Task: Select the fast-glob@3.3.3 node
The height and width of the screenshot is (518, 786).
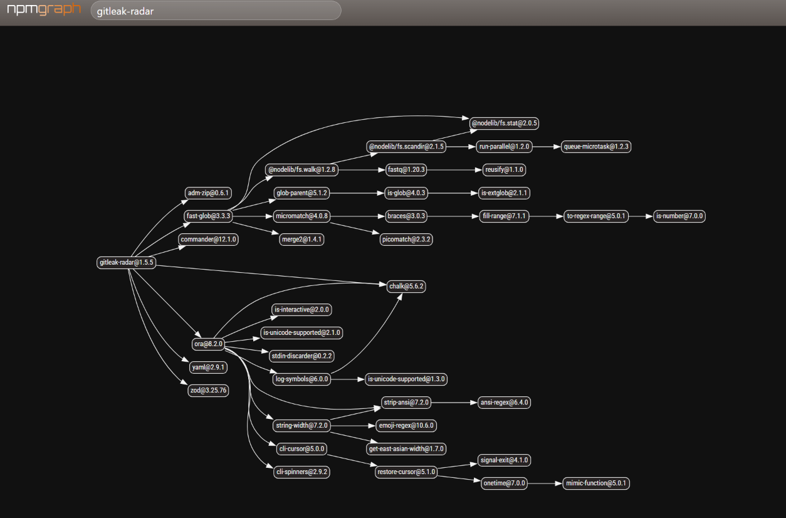Action: 209,216
